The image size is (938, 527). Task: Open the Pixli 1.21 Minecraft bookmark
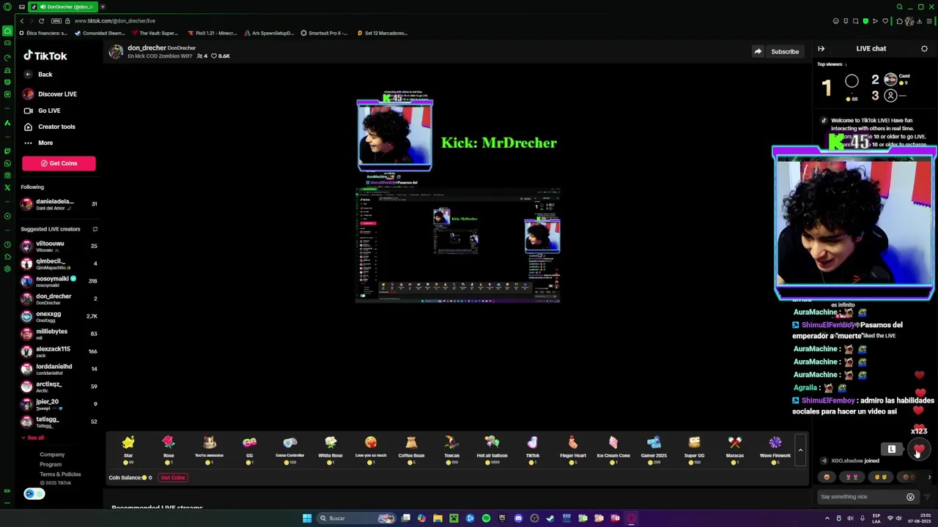[x=212, y=33]
